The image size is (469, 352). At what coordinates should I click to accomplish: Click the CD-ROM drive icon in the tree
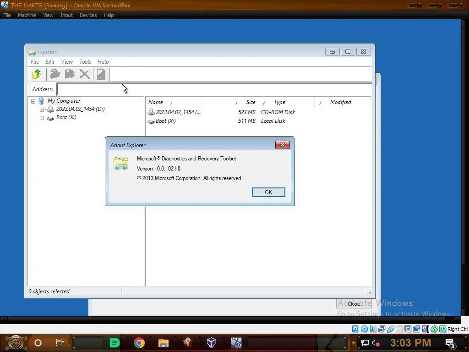50,109
